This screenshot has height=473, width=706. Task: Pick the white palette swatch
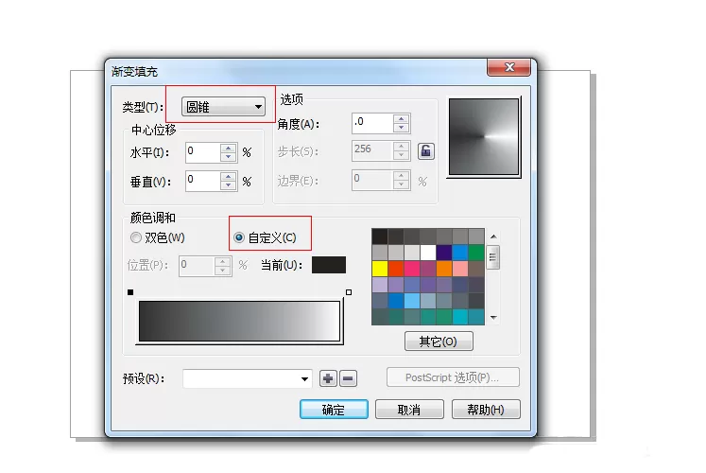click(x=428, y=253)
